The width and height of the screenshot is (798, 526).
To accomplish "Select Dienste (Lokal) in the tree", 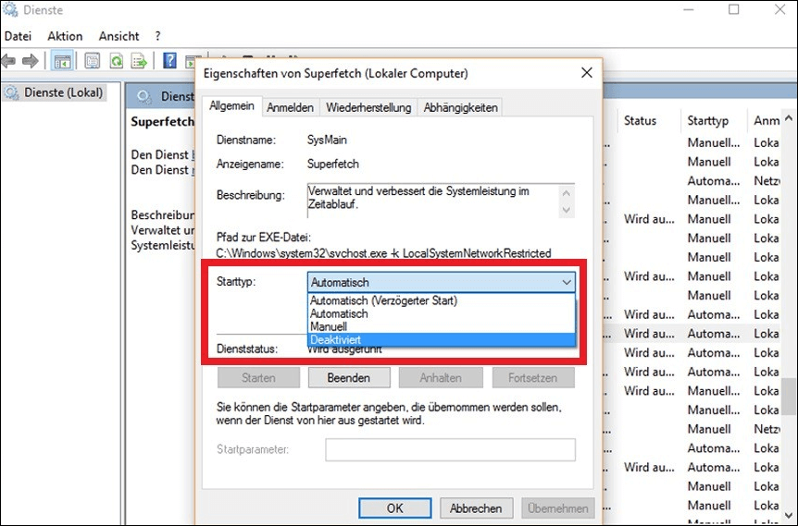I will coord(61,92).
